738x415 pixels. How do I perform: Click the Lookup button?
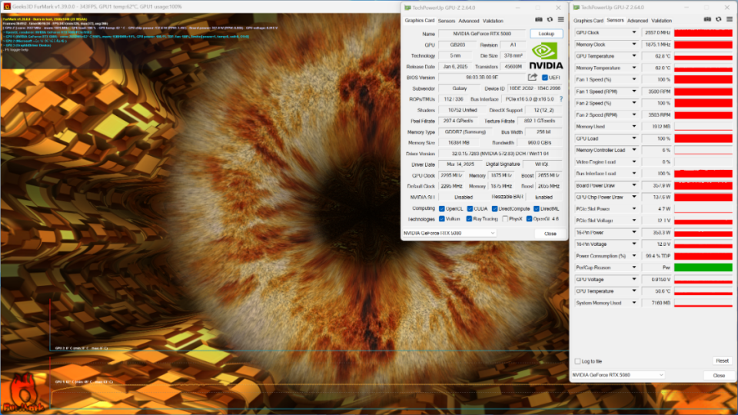coord(546,33)
